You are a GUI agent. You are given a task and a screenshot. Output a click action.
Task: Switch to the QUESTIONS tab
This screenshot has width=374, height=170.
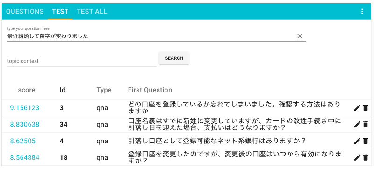pos(25,12)
